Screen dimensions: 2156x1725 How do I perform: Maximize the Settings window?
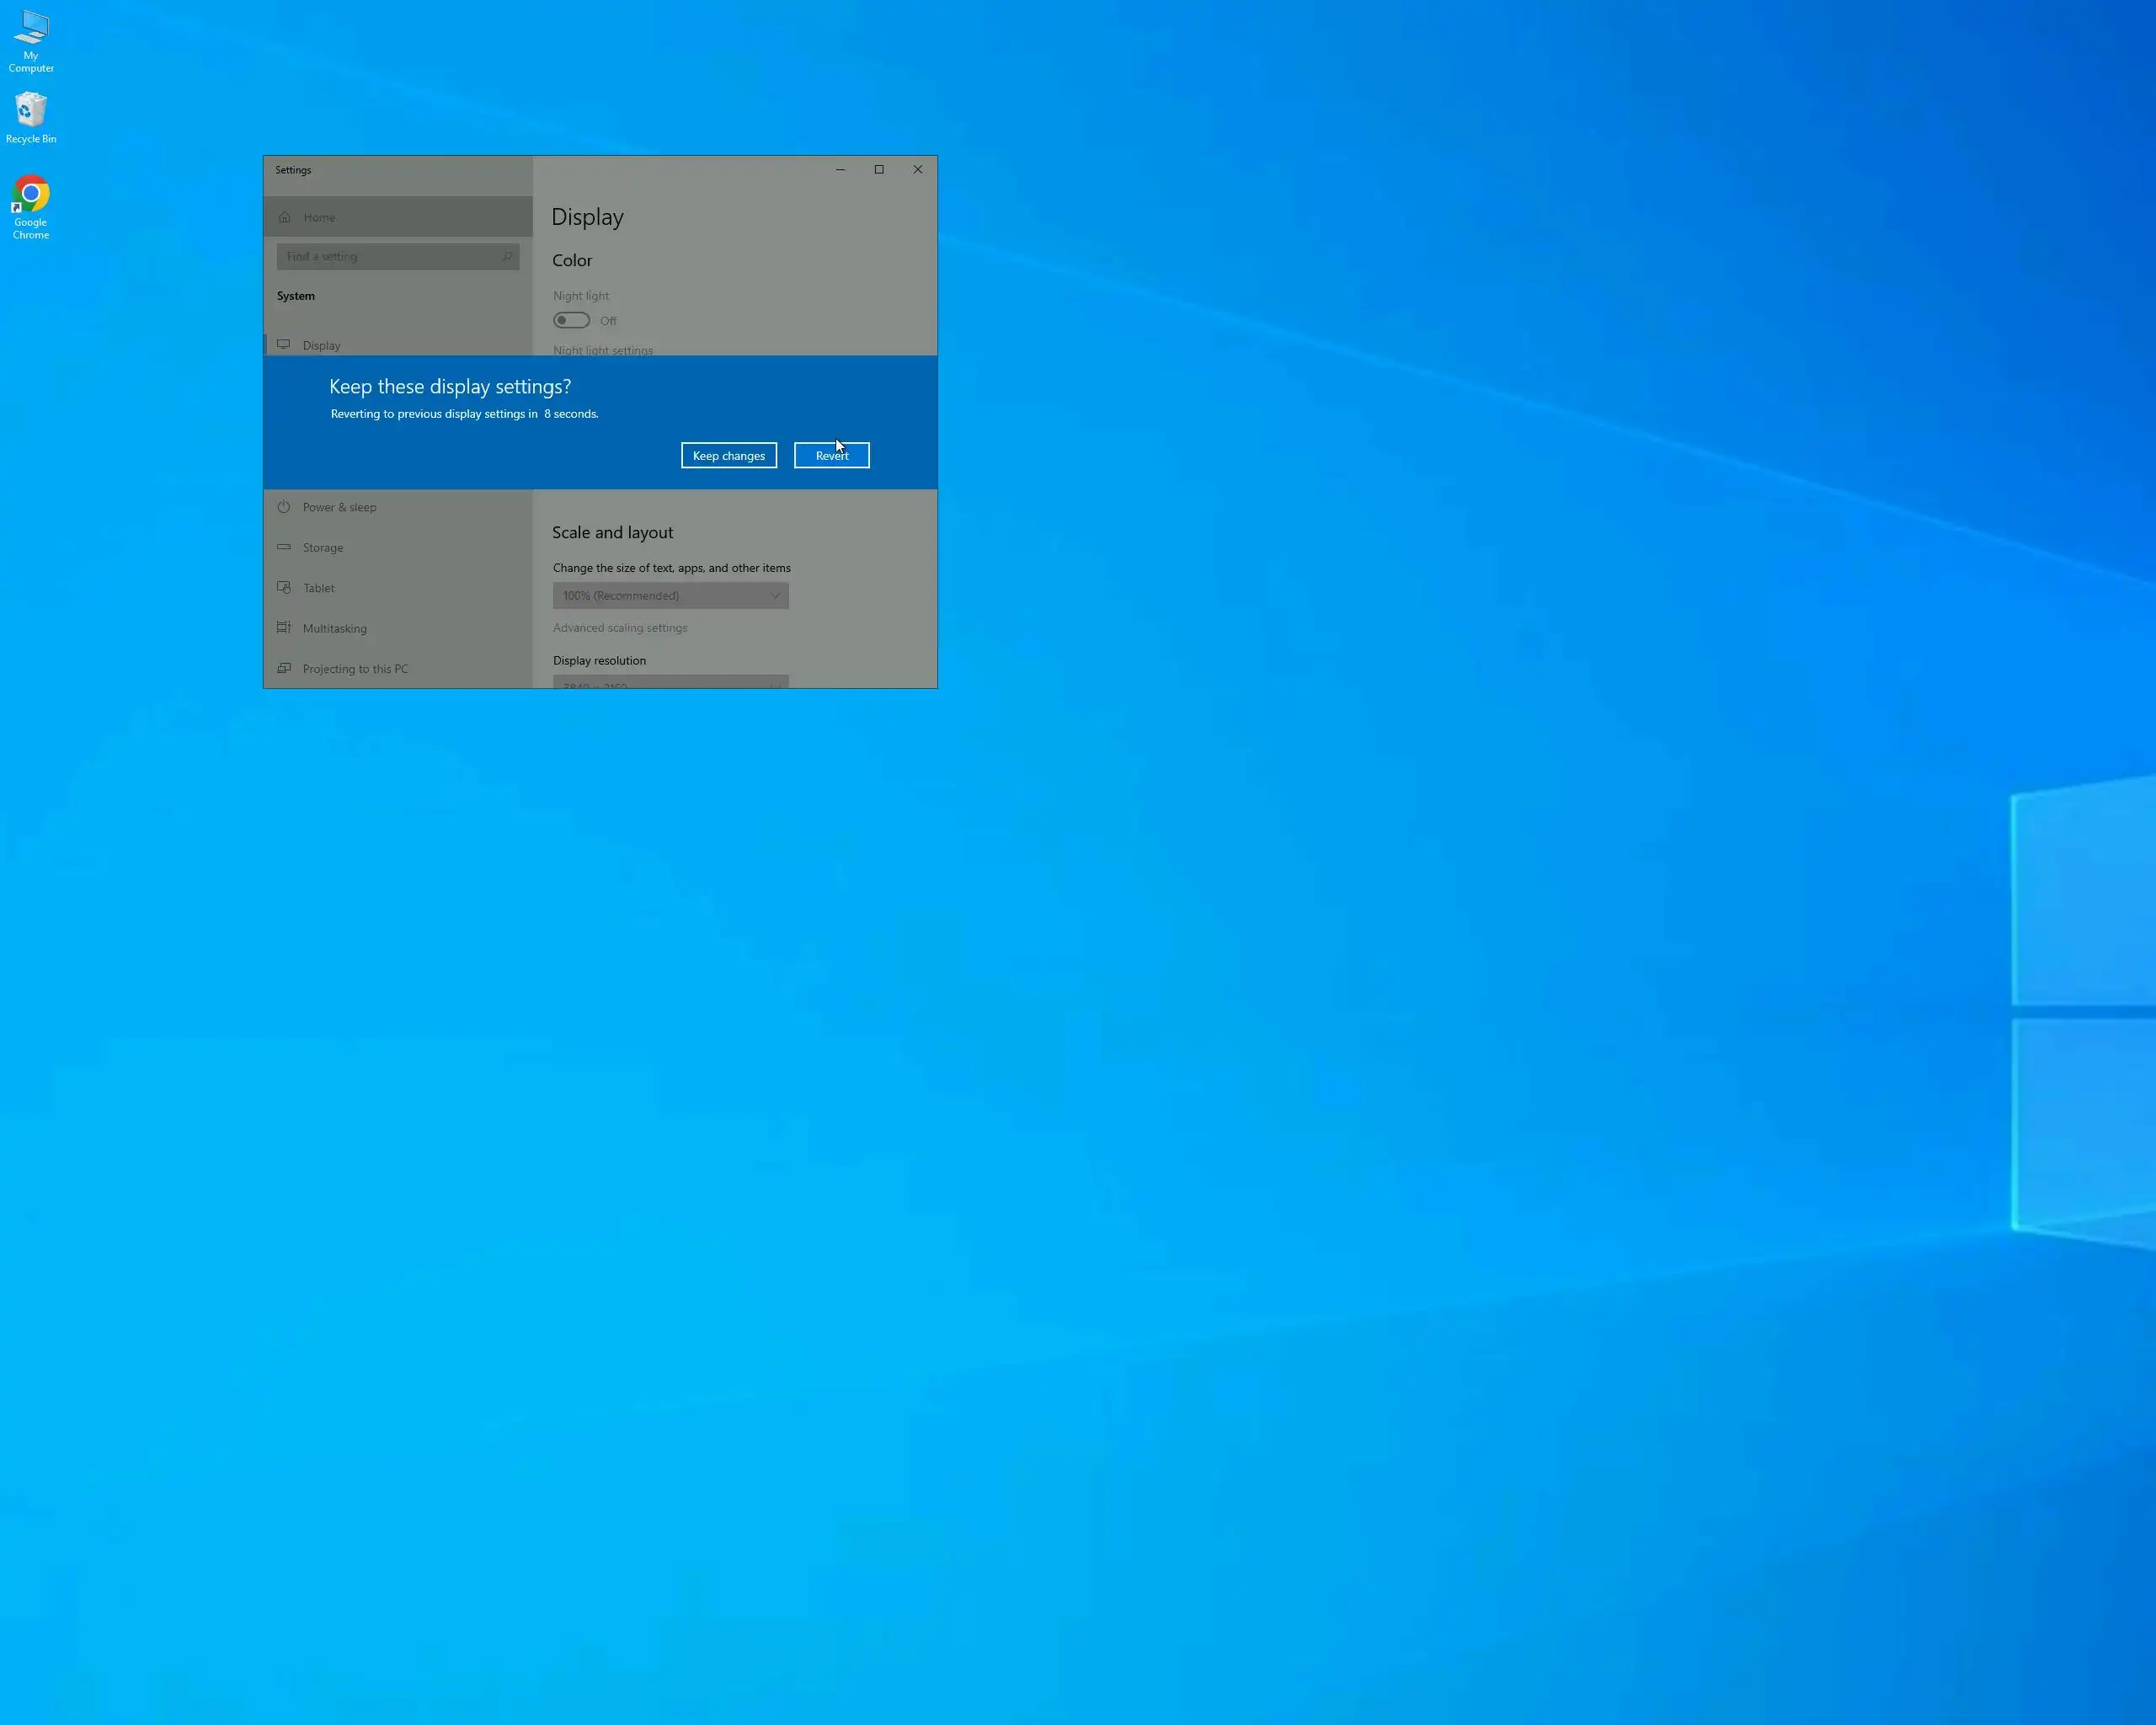(x=879, y=169)
